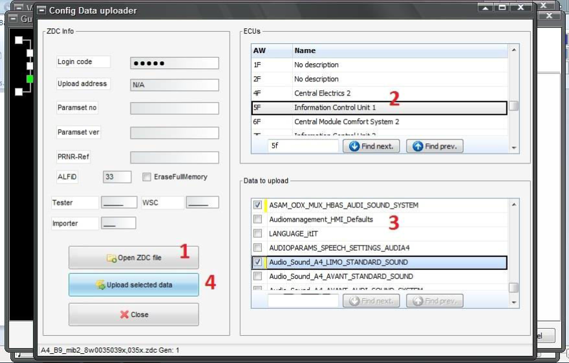Click the Config Data uploader window menu icon
Viewport: 569px width, 363px height.
[x=42, y=10]
